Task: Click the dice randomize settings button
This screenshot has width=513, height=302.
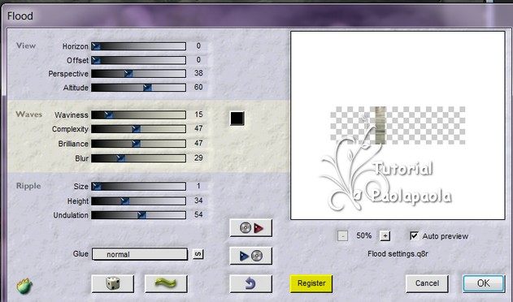Action: 112,283
